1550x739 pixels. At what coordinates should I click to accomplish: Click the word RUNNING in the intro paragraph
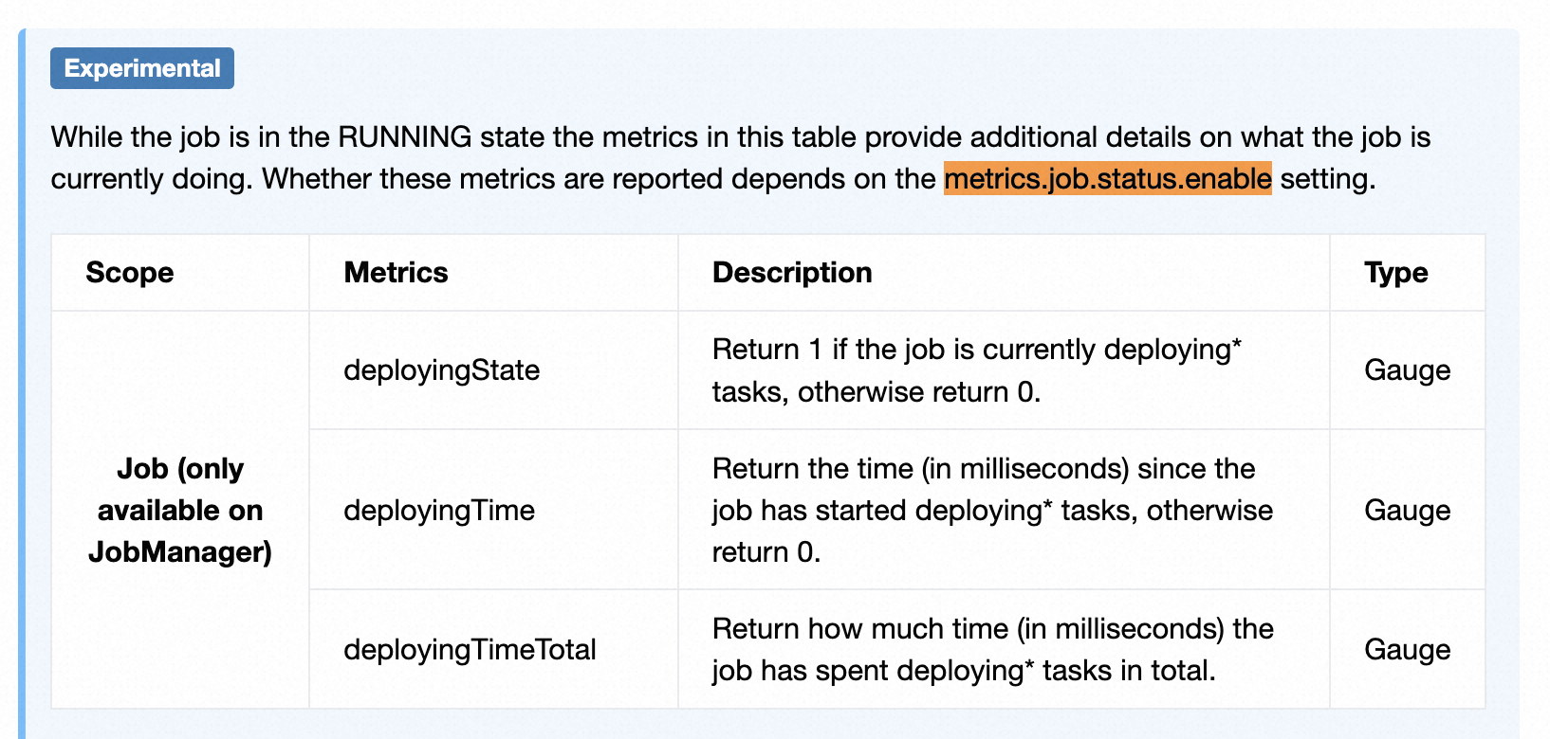click(405, 137)
